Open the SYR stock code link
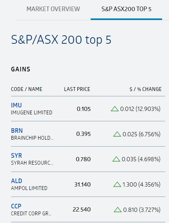The height and width of the screenshot is (223, 169). coord(16,155)
